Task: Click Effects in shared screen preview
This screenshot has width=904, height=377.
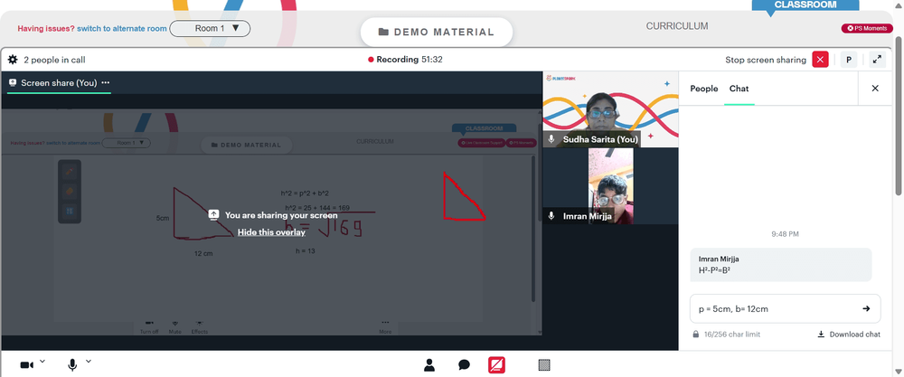Action: click(x=200, y=327)
